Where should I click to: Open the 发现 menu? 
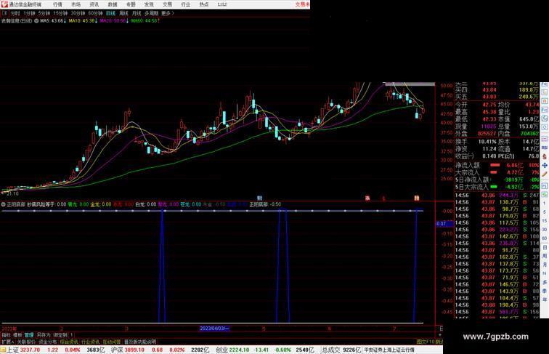149,4
